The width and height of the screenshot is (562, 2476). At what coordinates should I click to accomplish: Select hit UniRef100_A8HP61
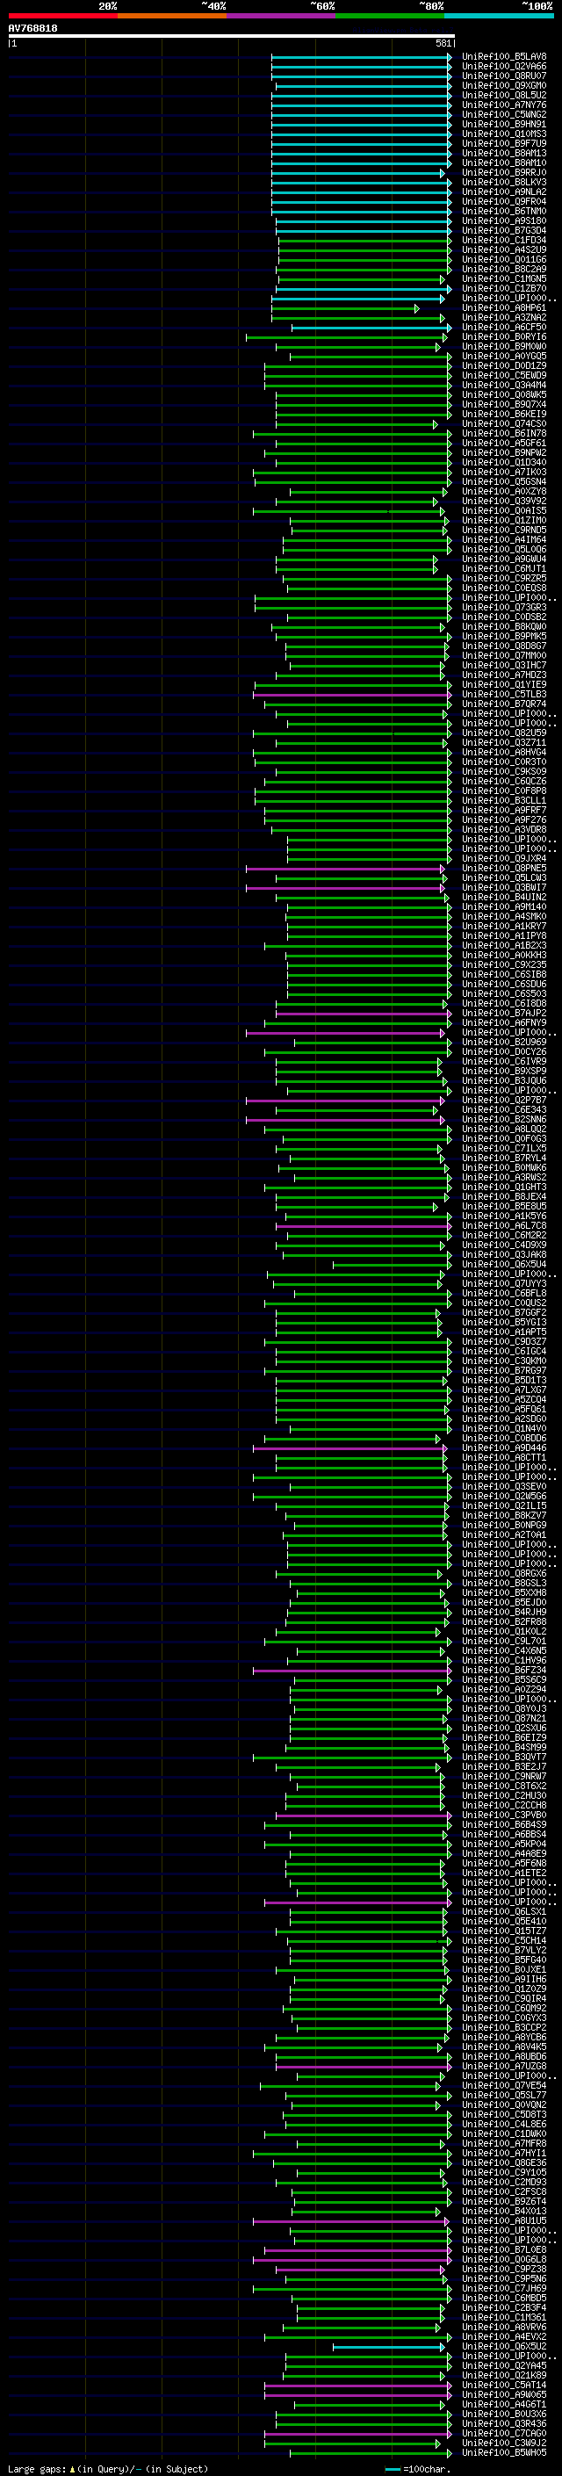(503, 307)
